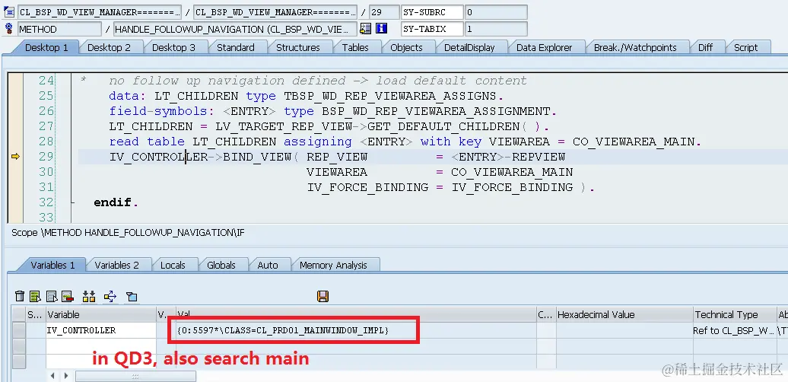
Task: Click the SY-TABIX value field showing 1
Action: pyautogui.click(x=496, y=29)
